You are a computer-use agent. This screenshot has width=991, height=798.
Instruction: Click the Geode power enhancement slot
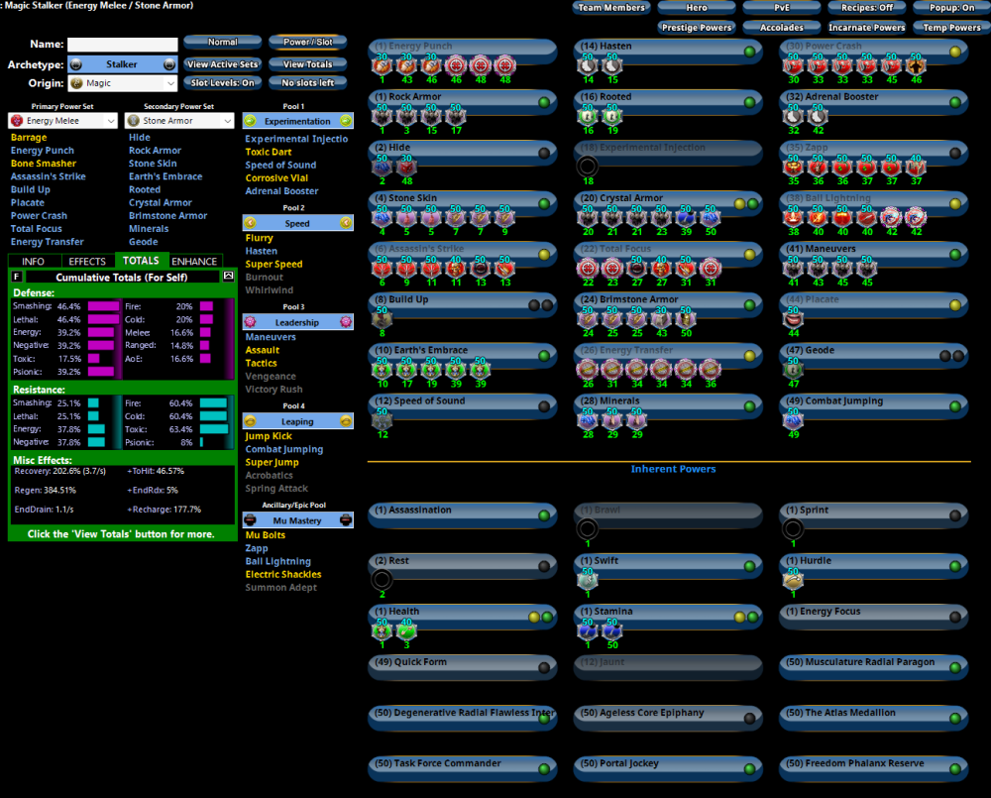(x=793, y=369)
